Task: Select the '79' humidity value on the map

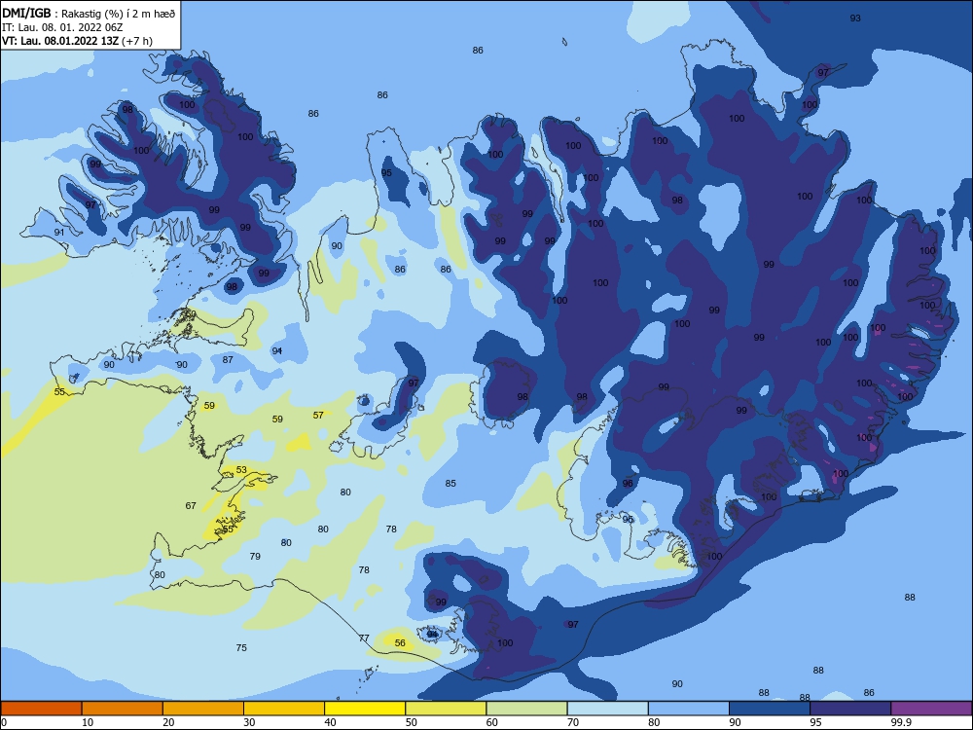Action: 255,557
